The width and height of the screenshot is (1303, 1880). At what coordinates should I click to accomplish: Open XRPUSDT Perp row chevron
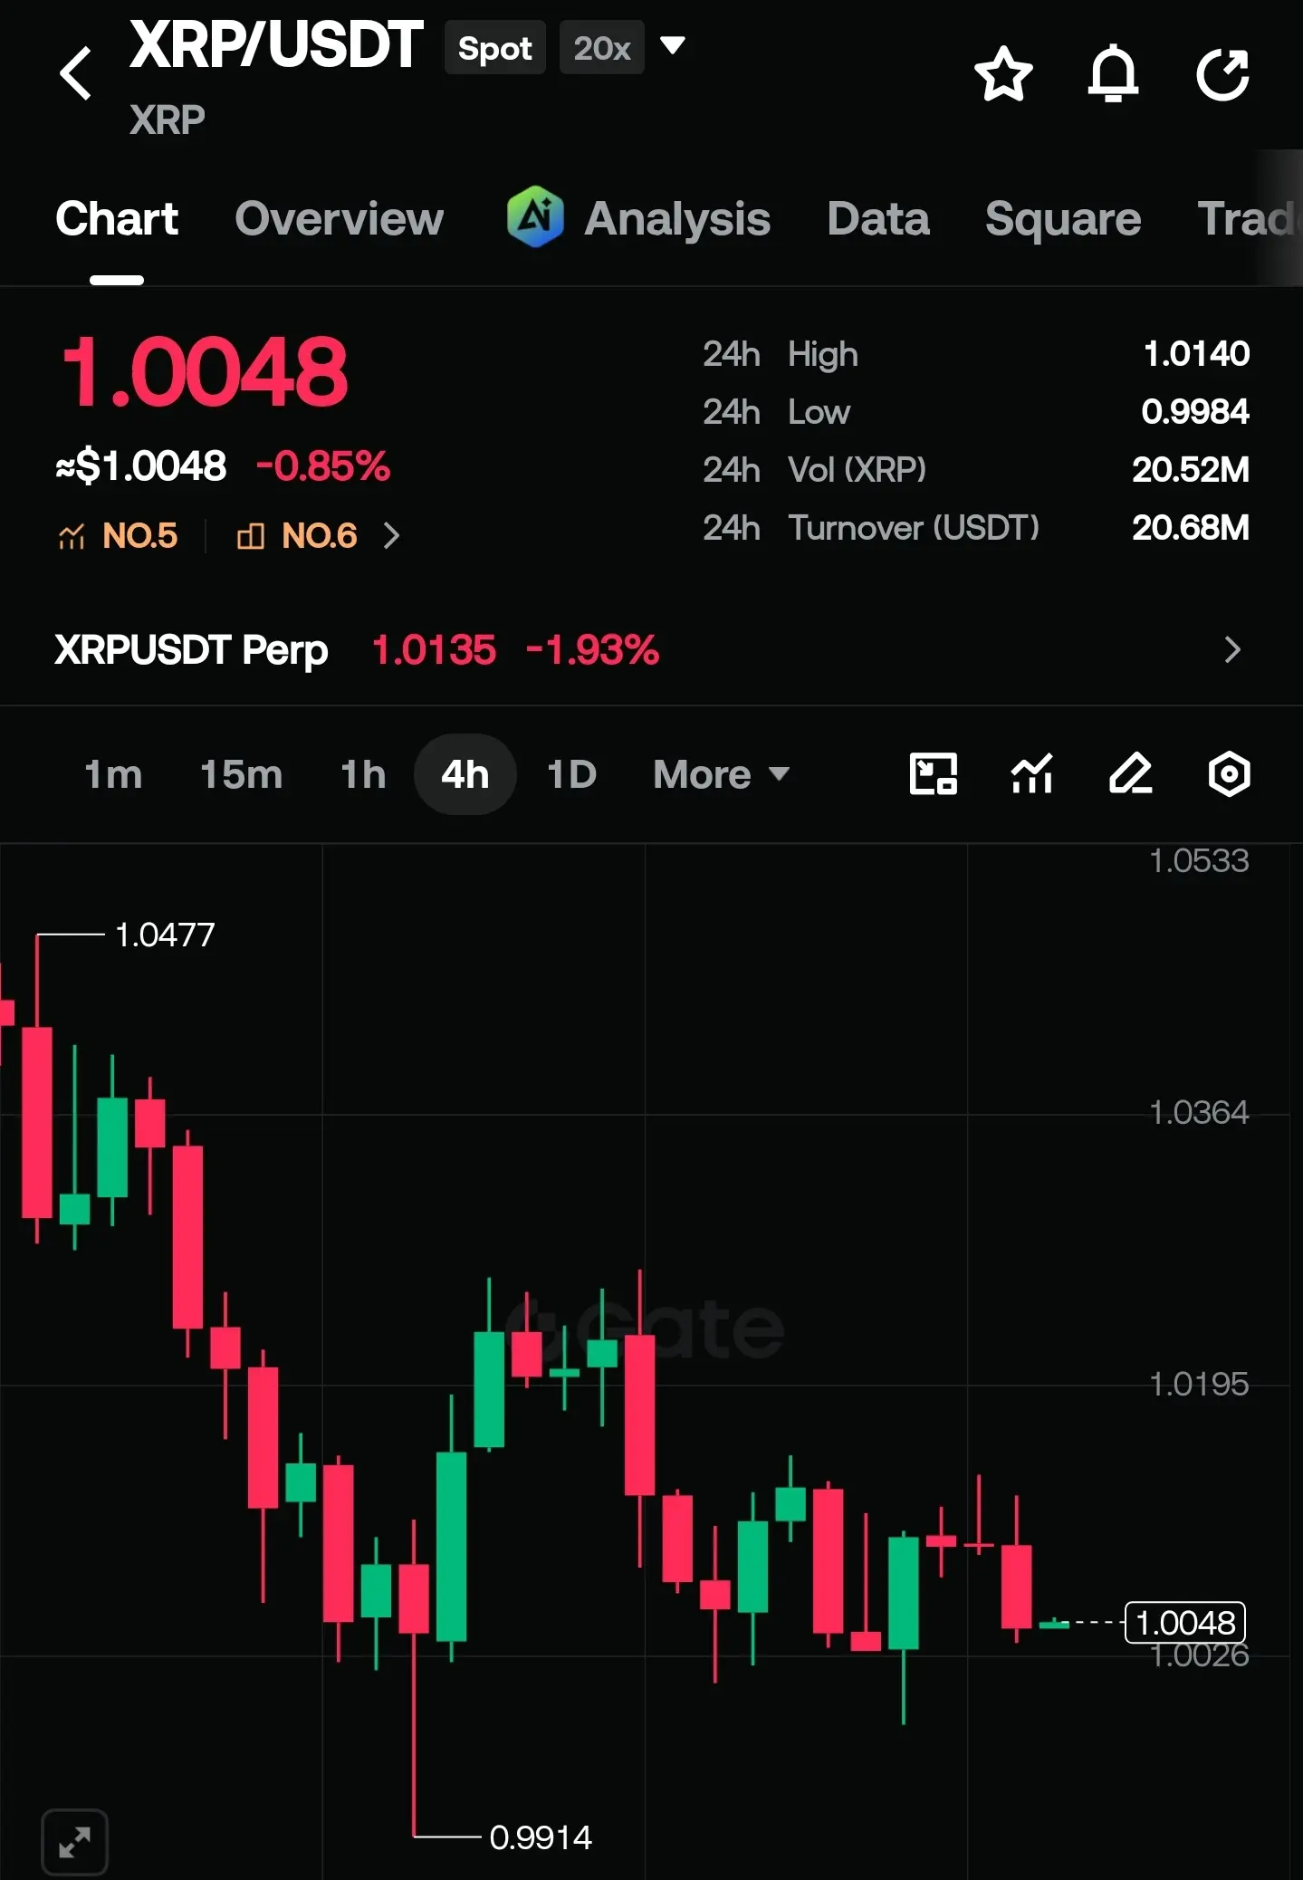pyautogui.click(x=1232, y=649)
